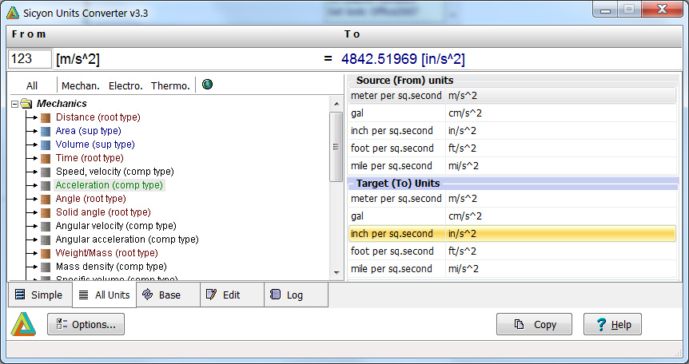Click the Angle root type icon

coord(46,200)
